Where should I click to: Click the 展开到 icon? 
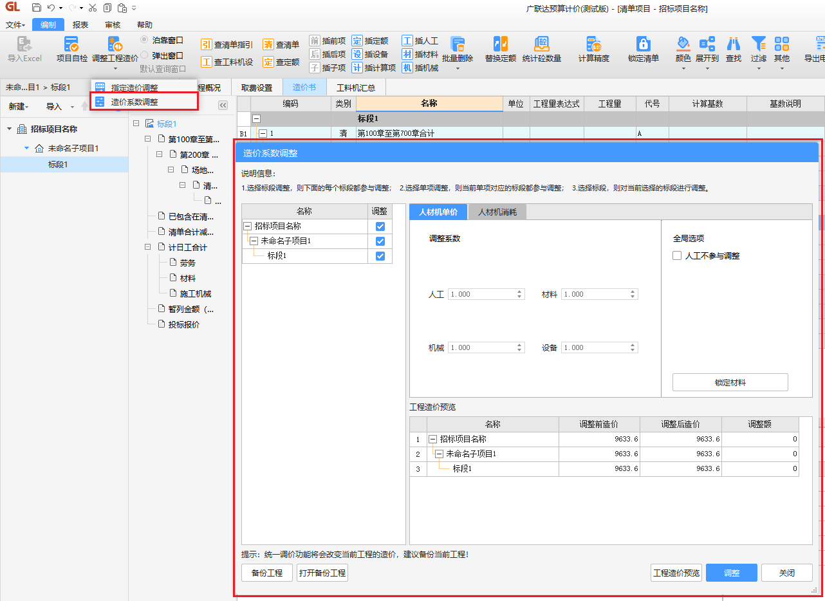[x=707, y=44]
